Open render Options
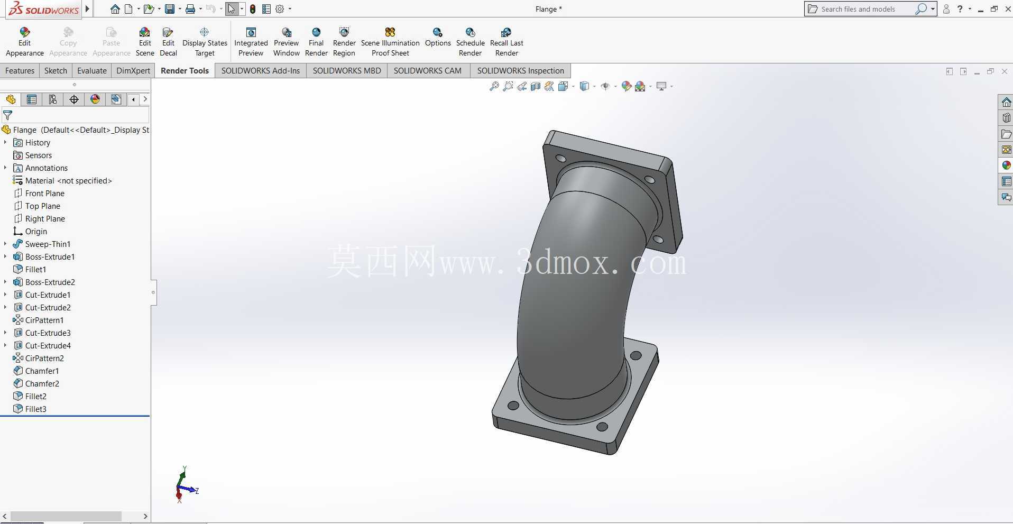Screen dimensions: 1013x524 tap(438, 38)
